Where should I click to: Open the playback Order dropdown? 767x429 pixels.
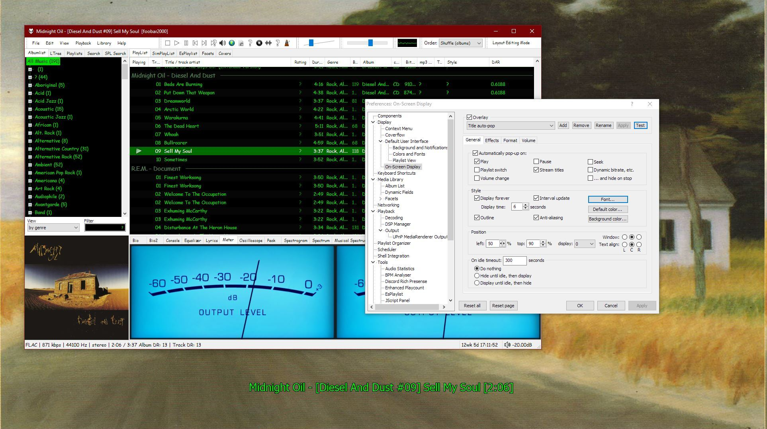coord(460,43)
